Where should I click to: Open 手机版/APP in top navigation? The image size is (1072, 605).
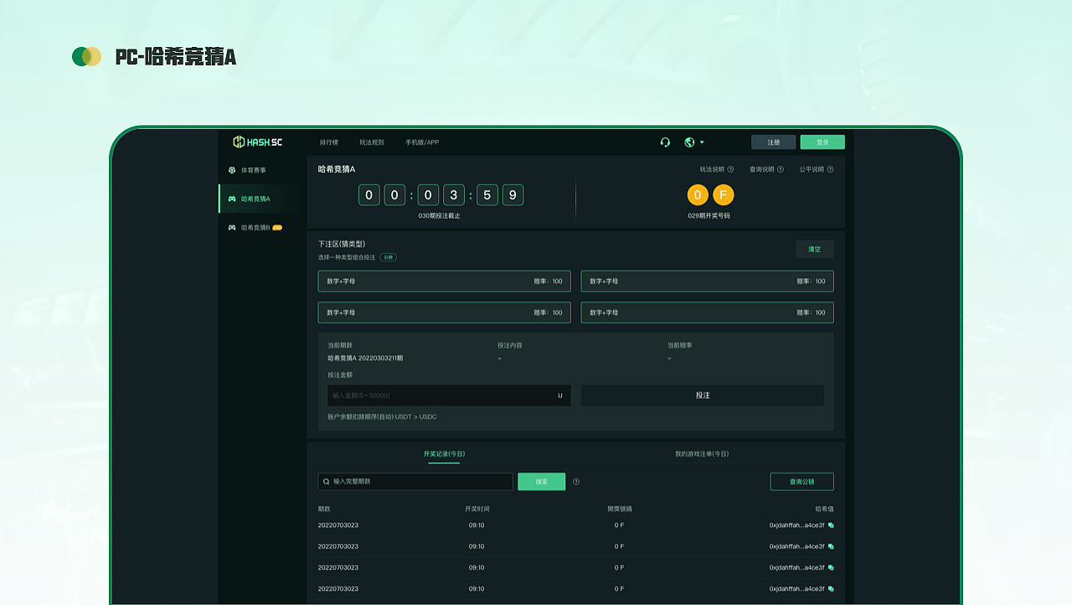pos(422,142)
